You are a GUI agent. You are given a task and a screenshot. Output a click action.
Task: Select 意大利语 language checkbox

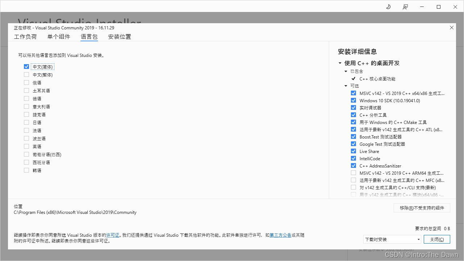[26, 107]
